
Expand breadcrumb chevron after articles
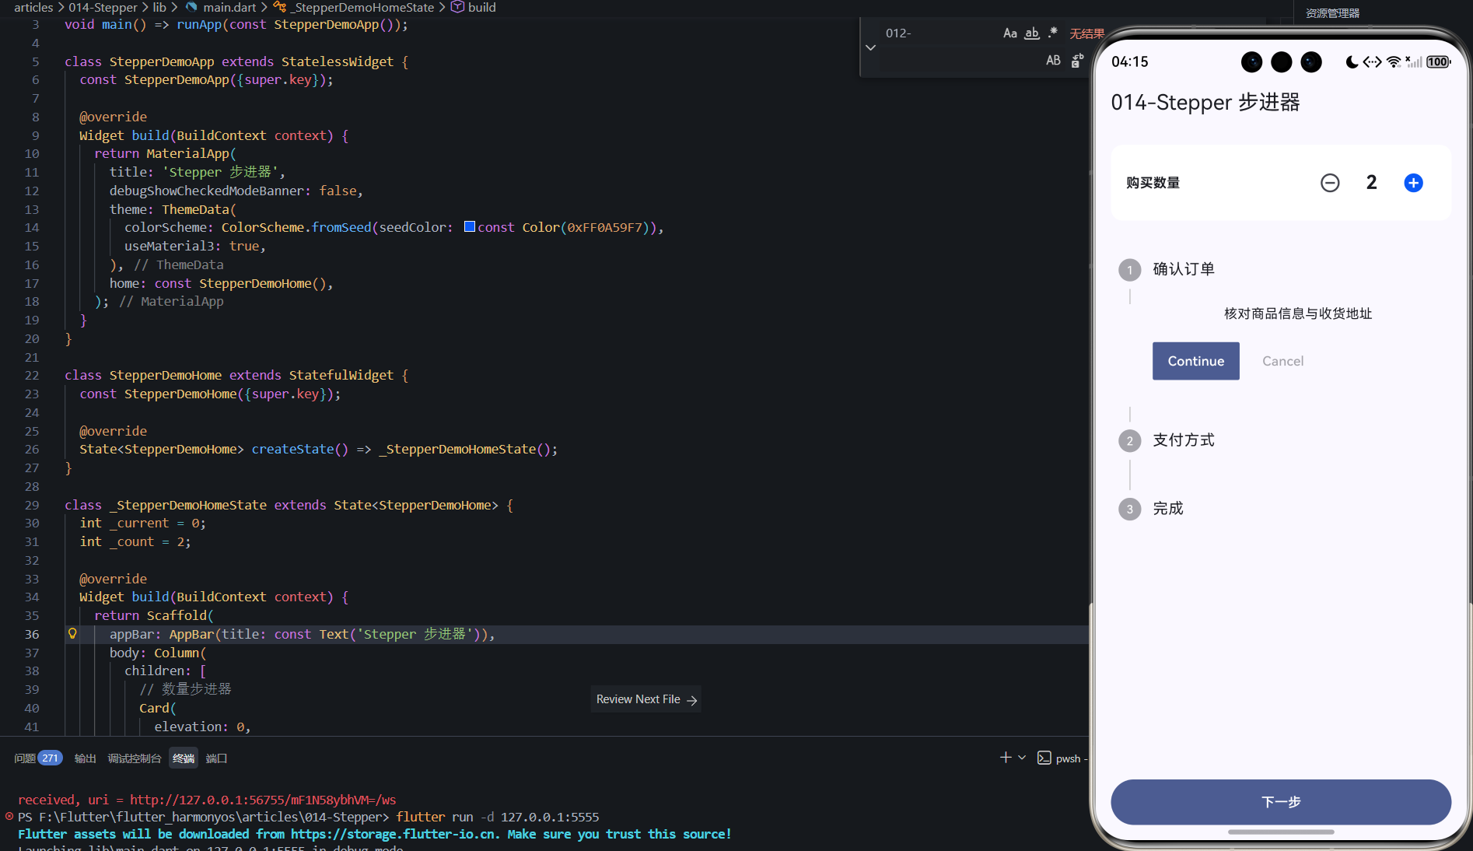click(x=61, y=7)
